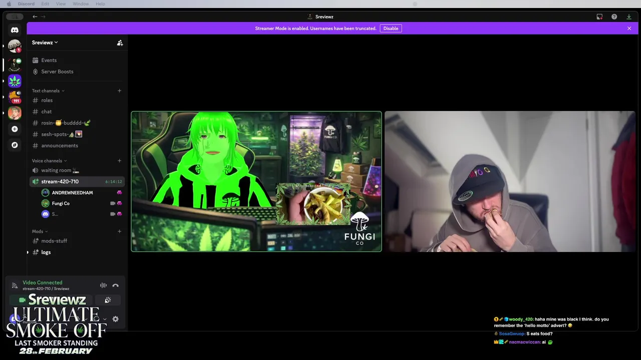This screenshot has width=641, height=360.
Task: Open Server Boosts
Action: 77,71
